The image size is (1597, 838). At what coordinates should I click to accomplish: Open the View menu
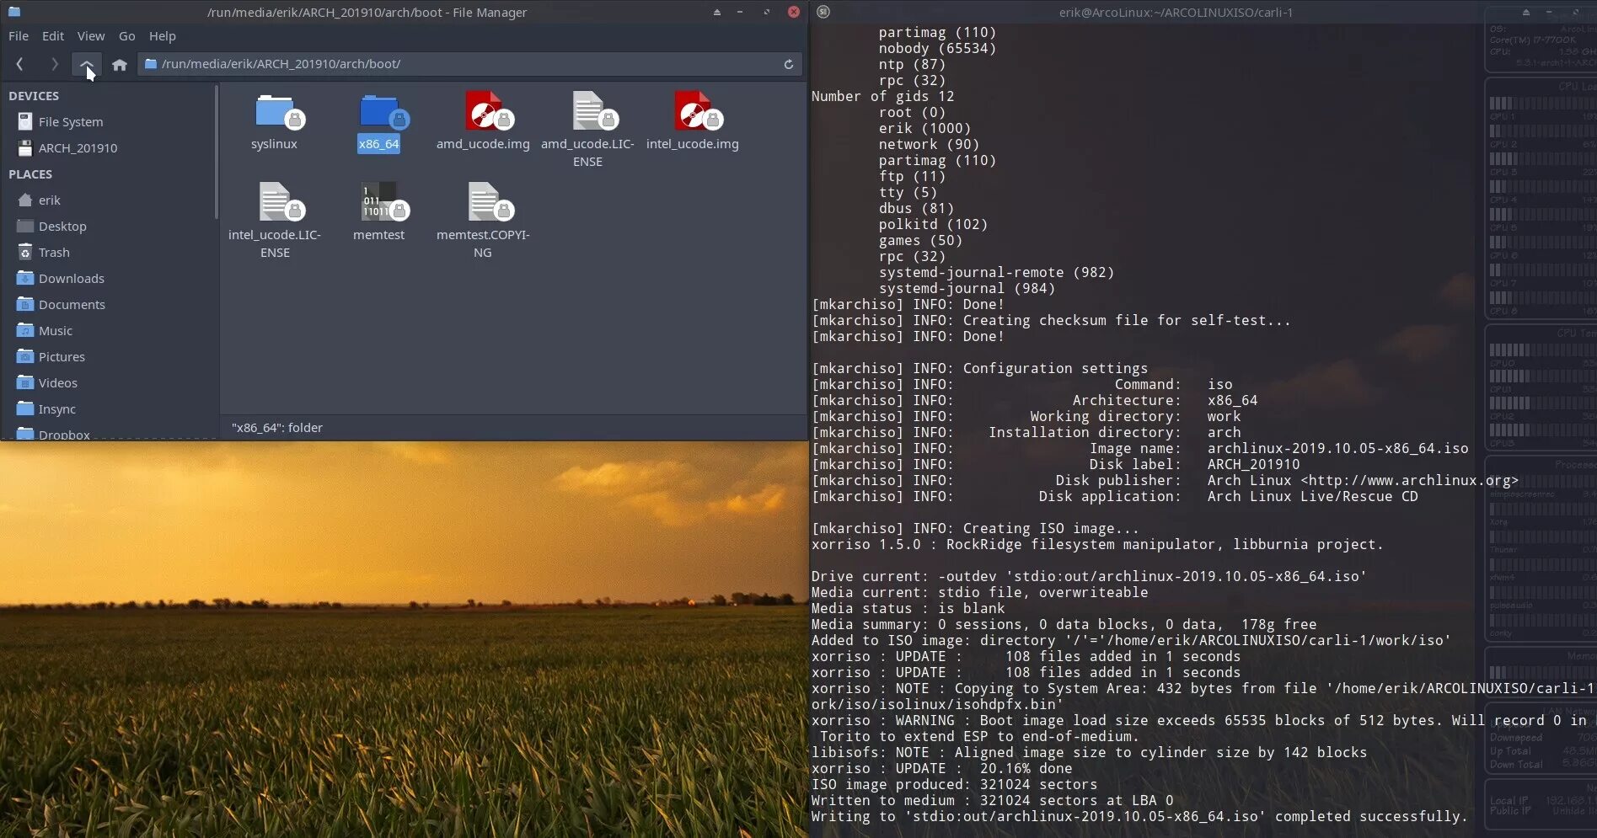[x=91, y=36]
